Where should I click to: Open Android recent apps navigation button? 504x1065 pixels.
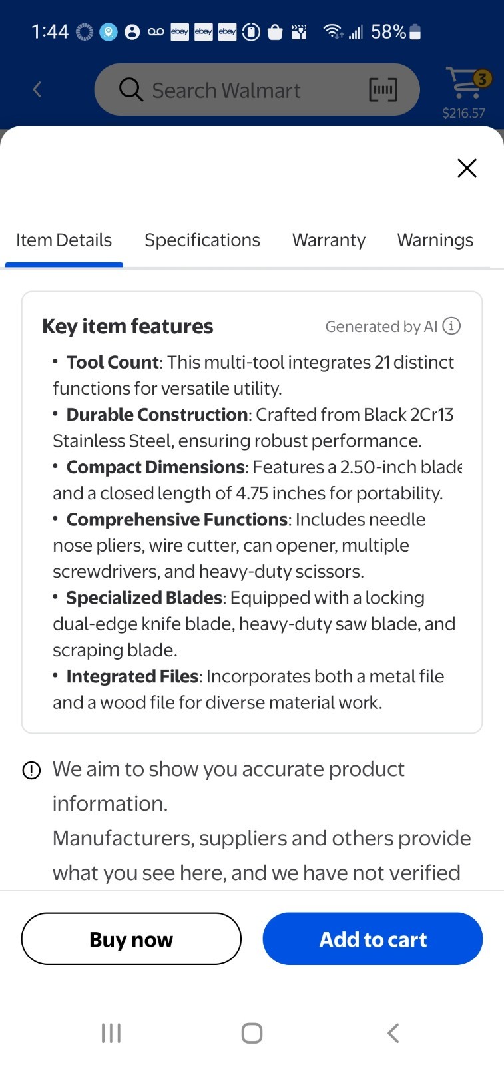[111, 1033]
